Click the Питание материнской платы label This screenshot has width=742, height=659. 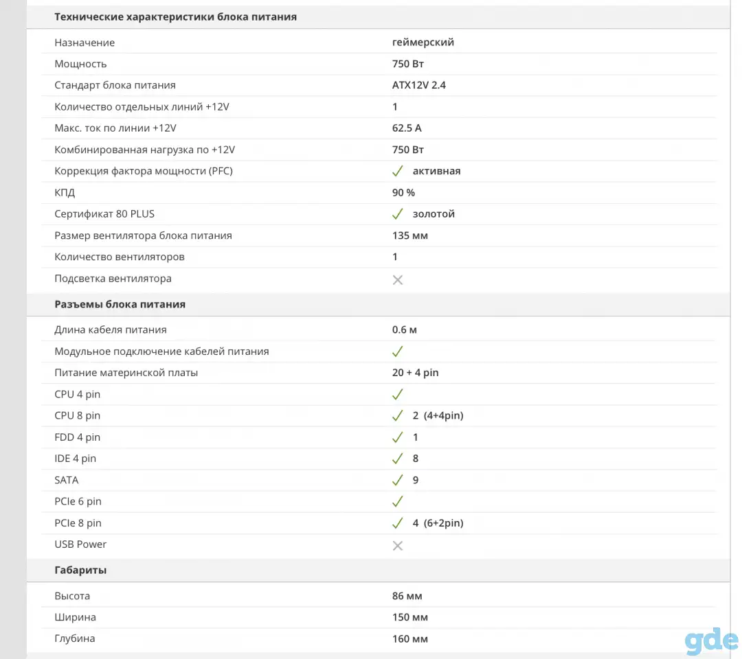(x=126, y=373)
